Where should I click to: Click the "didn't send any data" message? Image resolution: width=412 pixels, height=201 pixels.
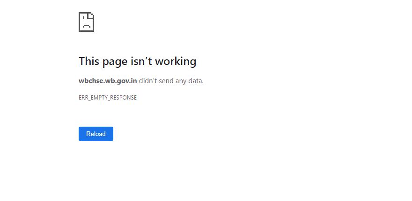(x=171, y=81)
